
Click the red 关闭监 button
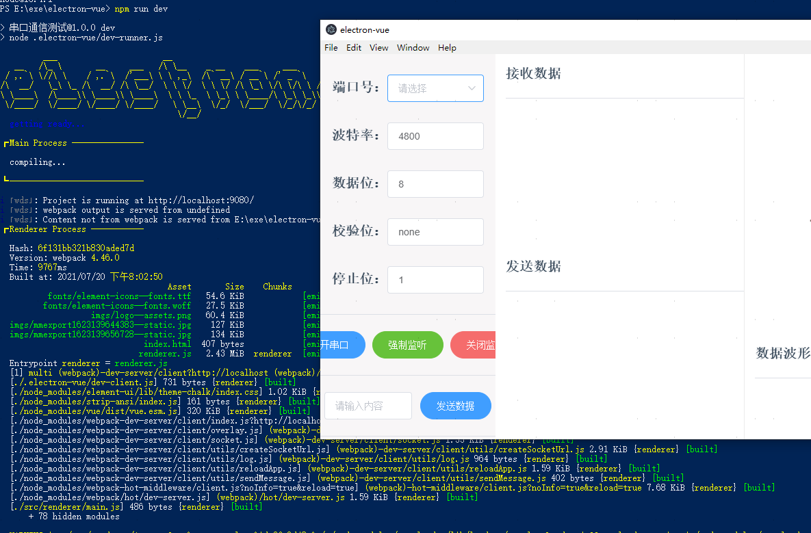[x=473, y=345]
